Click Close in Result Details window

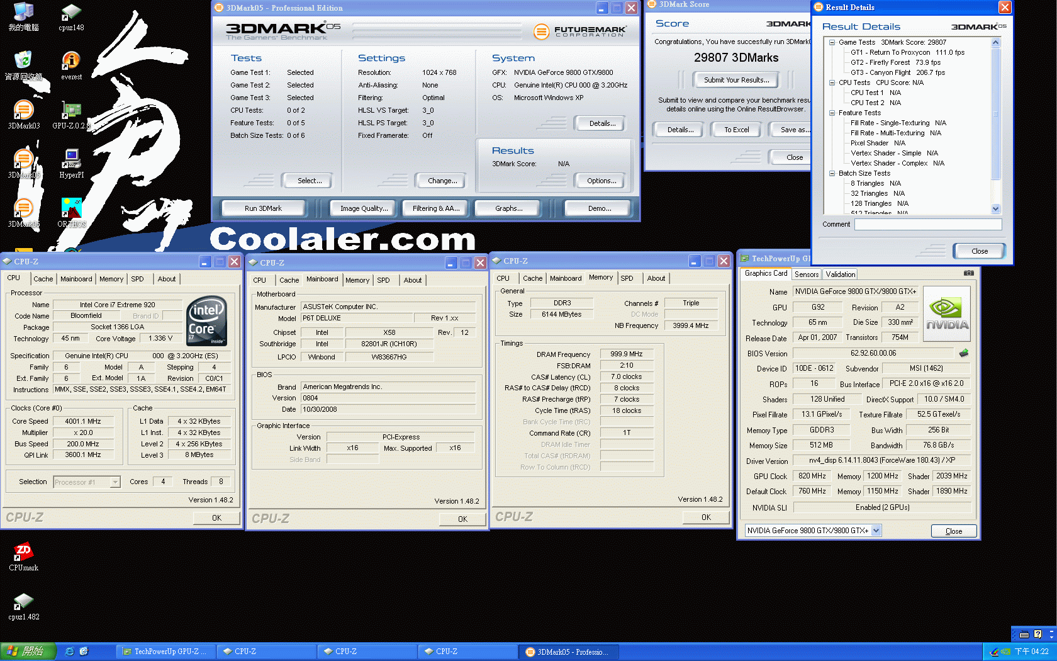979,251
